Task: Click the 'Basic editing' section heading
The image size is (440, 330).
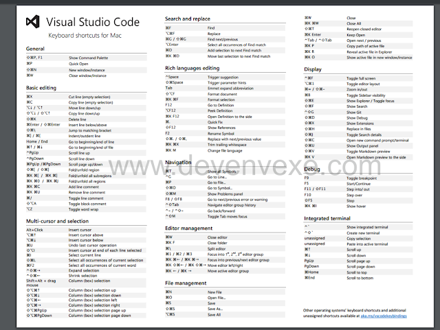Action: 41,88
